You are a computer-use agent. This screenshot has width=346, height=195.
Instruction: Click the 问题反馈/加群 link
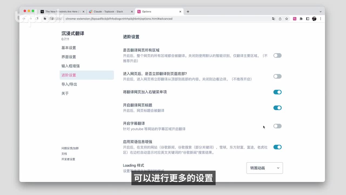click(x=70, y=148)
